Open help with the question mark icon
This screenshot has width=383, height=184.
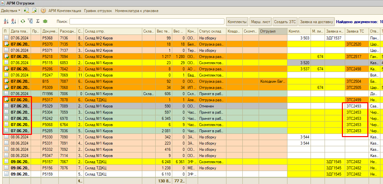click(43, 11)
